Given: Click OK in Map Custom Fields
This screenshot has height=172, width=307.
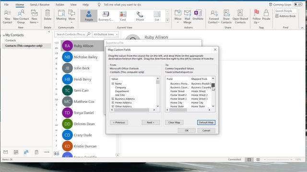Looking at the screenshot, I should pyautogui.click(x=187, y=130).
